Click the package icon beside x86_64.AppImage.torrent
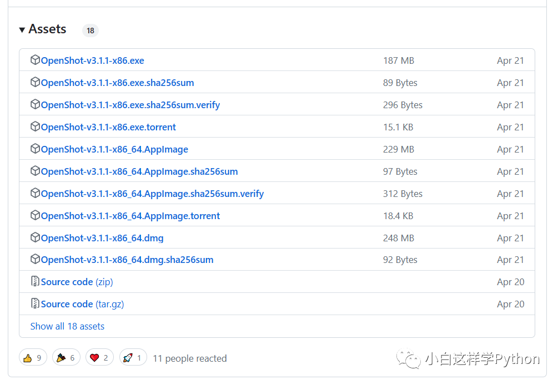The height and width of the screenshot is (385, 558). coord(35,215)
